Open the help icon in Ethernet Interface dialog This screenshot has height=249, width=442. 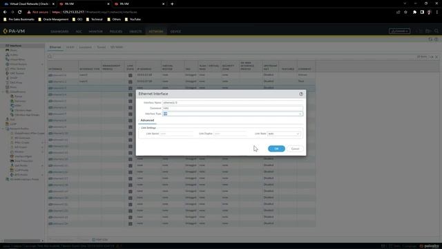click(301, 94)
